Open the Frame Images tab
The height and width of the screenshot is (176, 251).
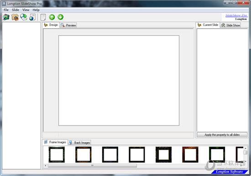point(55,142)
